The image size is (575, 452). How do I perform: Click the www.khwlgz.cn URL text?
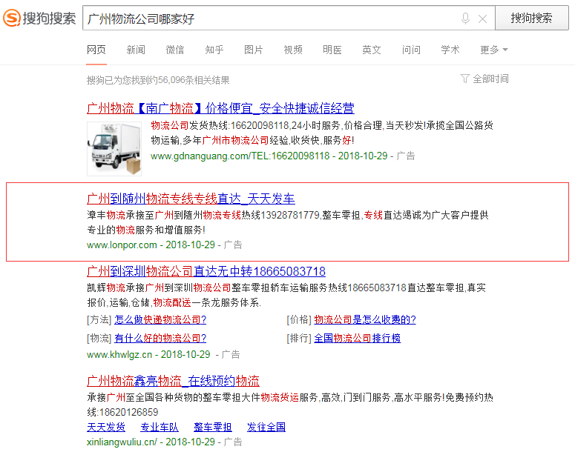click(x=119, y=355)
